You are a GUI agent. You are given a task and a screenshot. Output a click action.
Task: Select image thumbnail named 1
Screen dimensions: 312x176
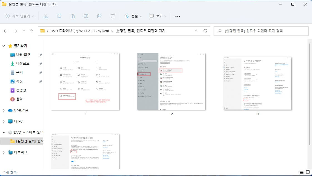point(85,81)
